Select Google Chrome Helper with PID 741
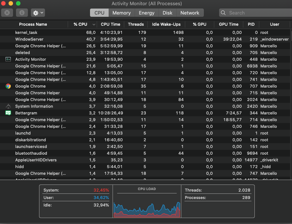Screen dimensions: 292x224 point(145,79)
